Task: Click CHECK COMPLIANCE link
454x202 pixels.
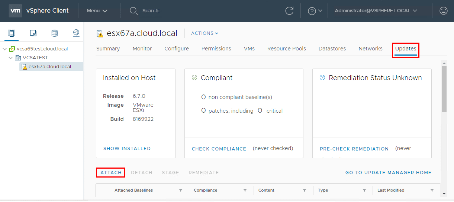Action: (x=219, y=149)
